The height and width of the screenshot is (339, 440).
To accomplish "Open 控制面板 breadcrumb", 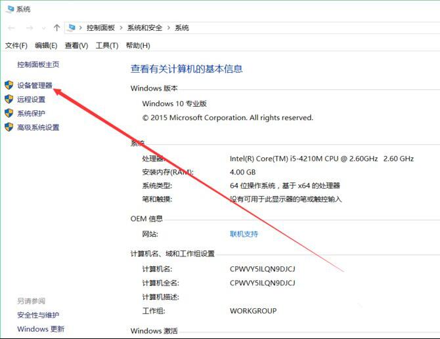I will click(100, 28).
